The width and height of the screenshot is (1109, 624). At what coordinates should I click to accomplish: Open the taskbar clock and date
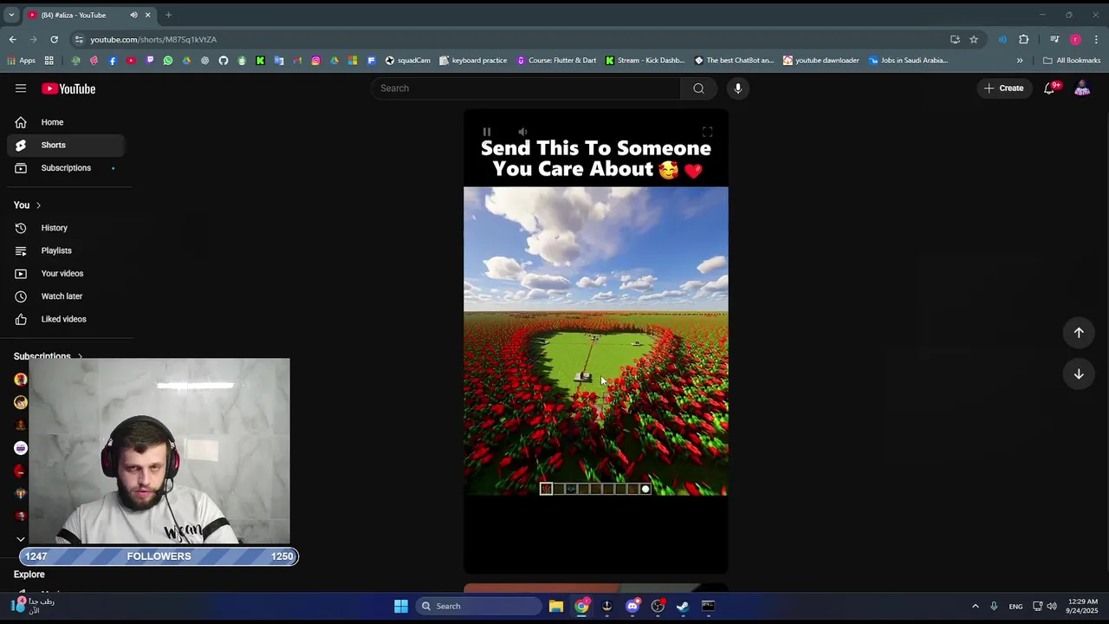pos(1083,606)
